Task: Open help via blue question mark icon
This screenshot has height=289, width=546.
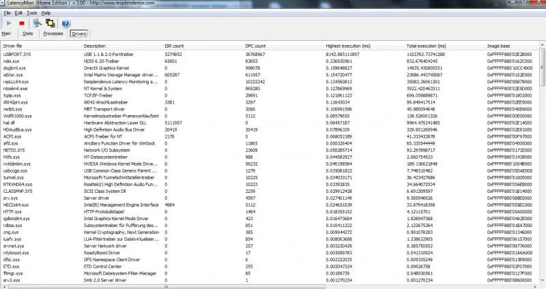Action: [x=66, y=23]
